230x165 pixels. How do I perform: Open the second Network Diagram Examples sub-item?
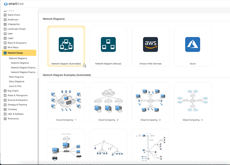[x=24, y=72]
